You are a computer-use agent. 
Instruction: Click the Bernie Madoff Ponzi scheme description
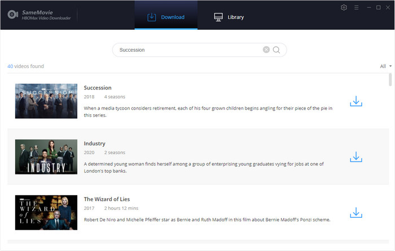tap(207, 219)
